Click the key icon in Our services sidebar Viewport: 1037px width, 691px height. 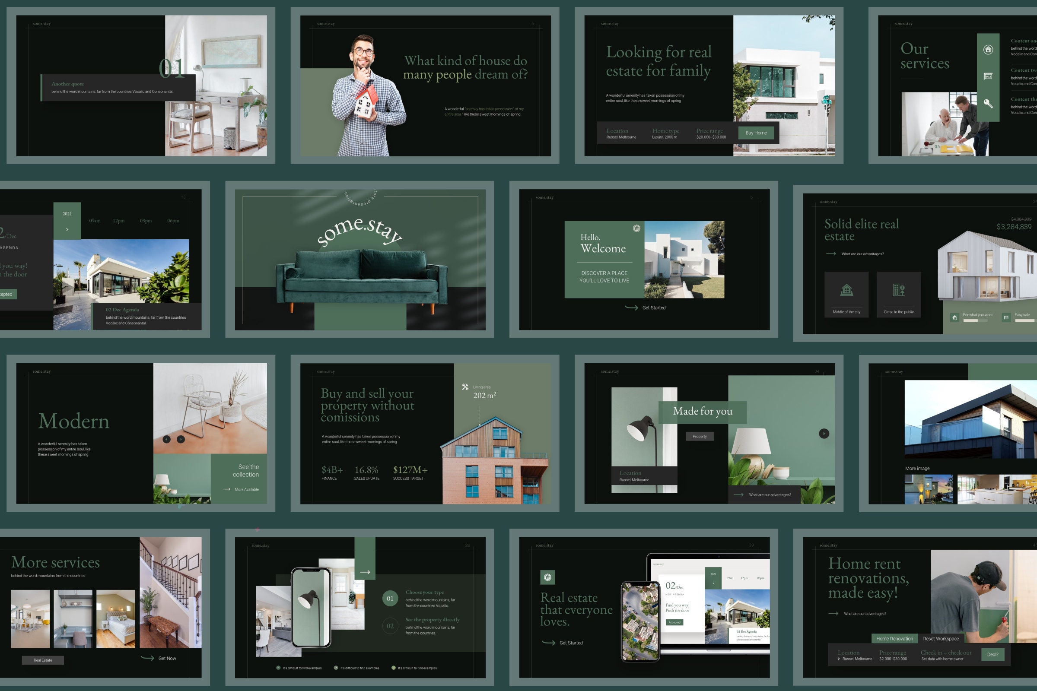point(988,104)
